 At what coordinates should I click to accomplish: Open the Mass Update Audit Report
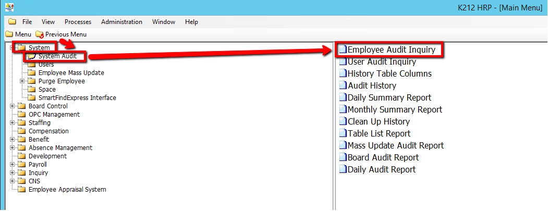click(396, 145)
